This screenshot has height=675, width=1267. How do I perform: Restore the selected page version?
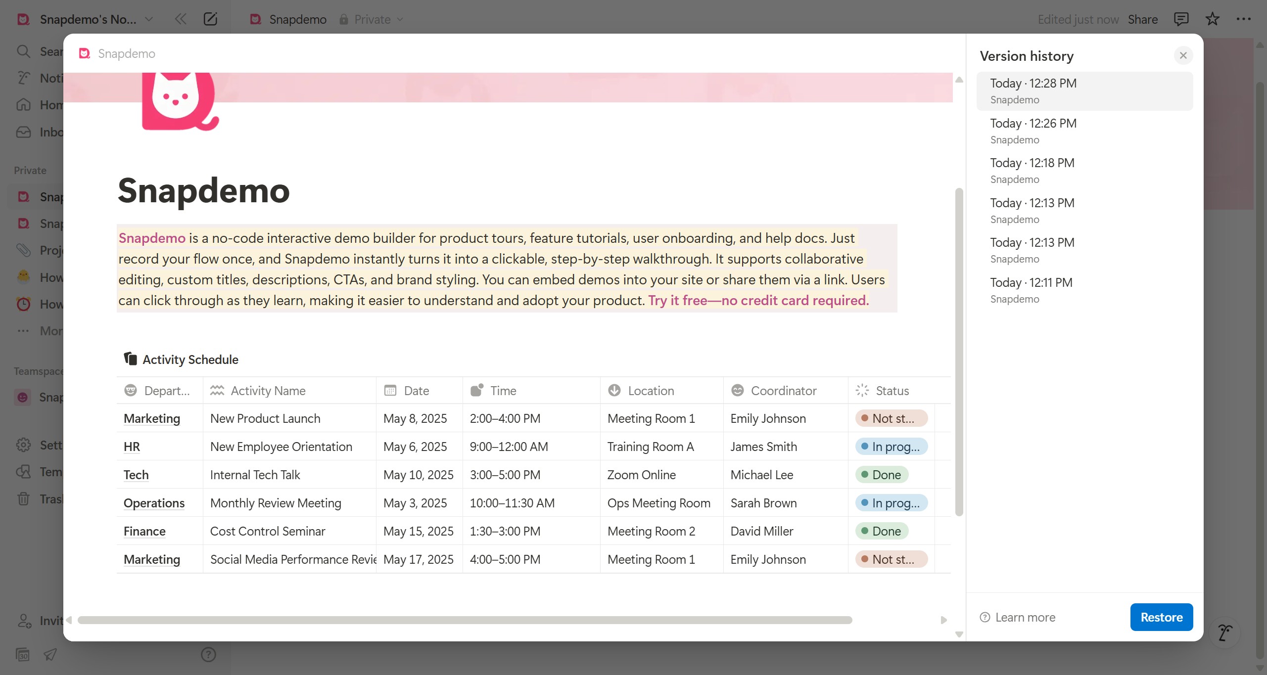(1161, 617)
